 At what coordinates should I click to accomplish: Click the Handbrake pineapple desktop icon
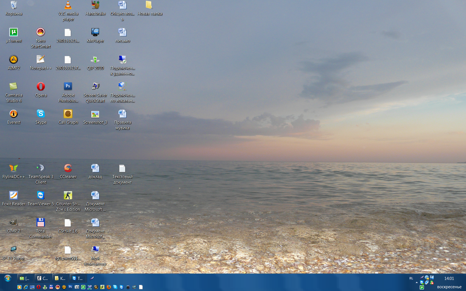pyautogui.click(x=95, y=5)
